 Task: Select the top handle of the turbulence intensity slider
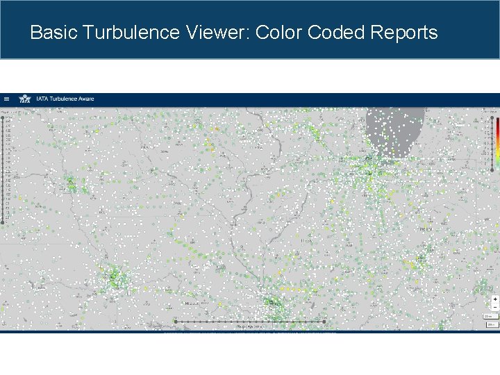pyautogui.click(x=492, y=117)
